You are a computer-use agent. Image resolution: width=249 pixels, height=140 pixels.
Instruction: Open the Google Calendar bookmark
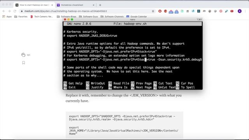pyautogui.click(x=137, y=16)
